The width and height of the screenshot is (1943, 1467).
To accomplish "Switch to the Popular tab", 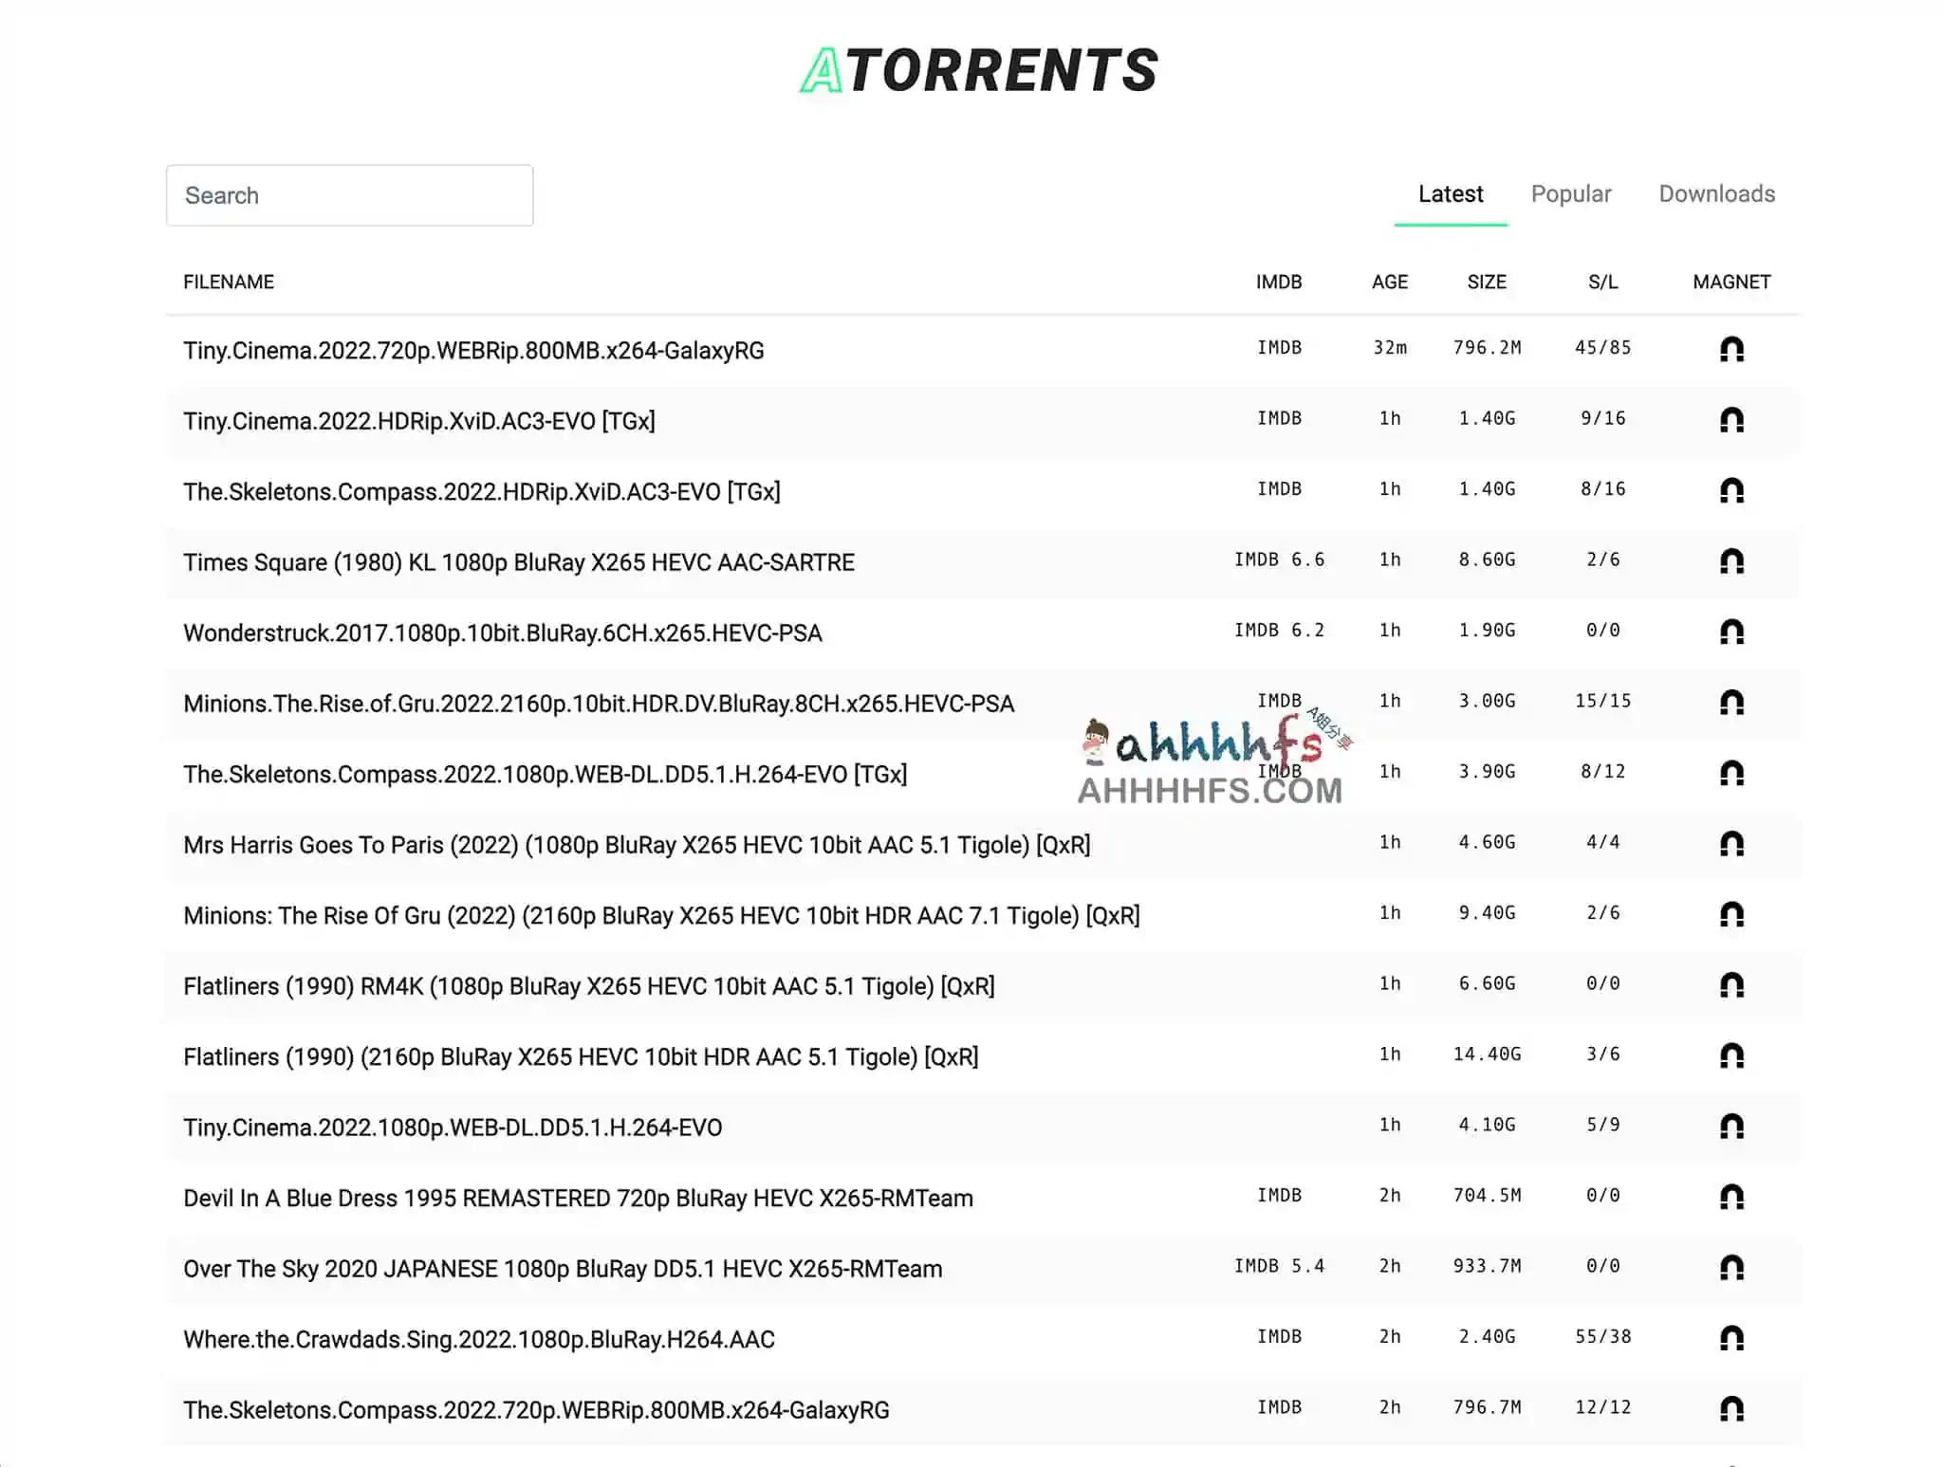I will pos(1570,194).
